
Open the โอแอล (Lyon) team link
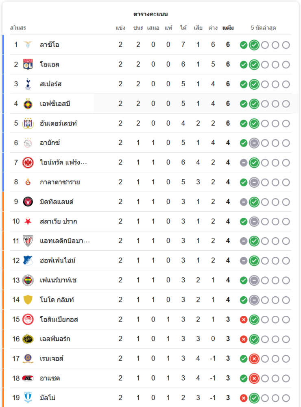pyautogui.click(x=50, y=64)
